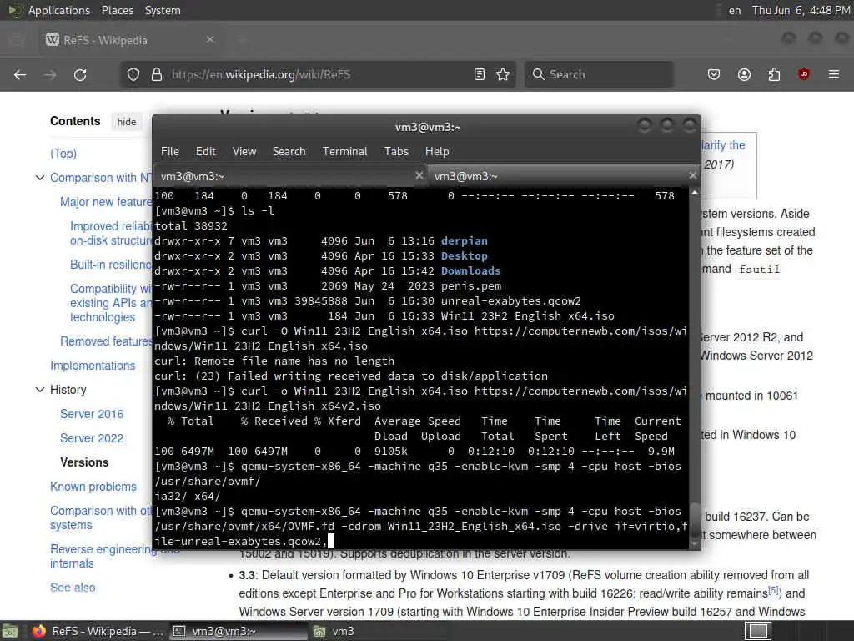Screen dimensions: 854x641
Task: Open the Implementations contents link
Action: pyautogui.click(x=93, y=366)
